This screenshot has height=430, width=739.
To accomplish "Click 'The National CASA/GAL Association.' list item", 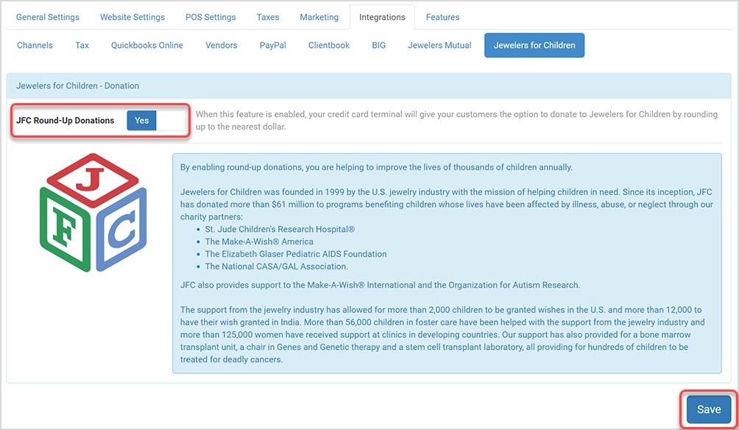I will pos(277,267).
